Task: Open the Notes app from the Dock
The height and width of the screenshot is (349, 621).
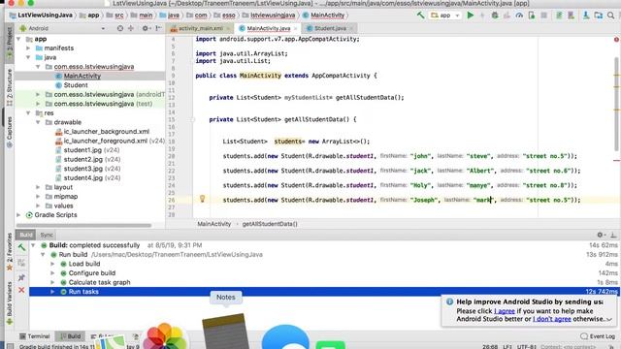Action: (226, 332)
